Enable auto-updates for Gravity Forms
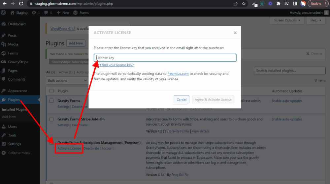Viewport: 330px width, 184px height. (x=287, y=101)
